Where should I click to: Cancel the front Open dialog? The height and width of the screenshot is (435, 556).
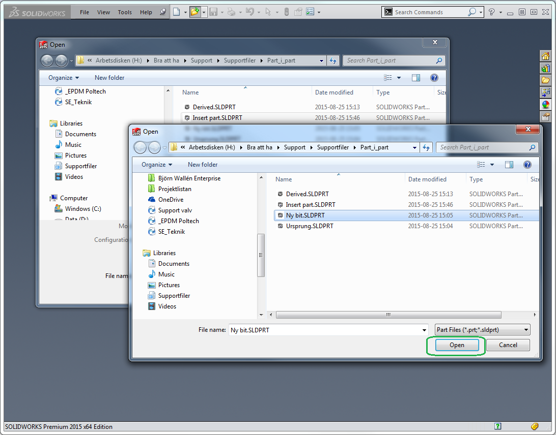click(508, 345)
